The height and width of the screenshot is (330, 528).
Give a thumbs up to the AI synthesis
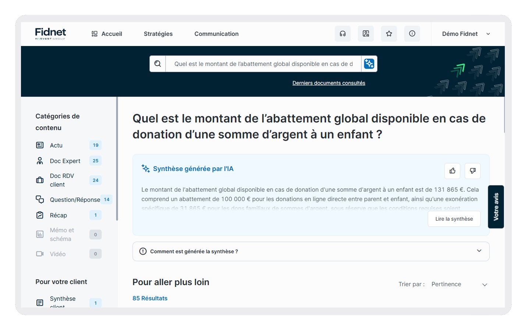[452, 171]
